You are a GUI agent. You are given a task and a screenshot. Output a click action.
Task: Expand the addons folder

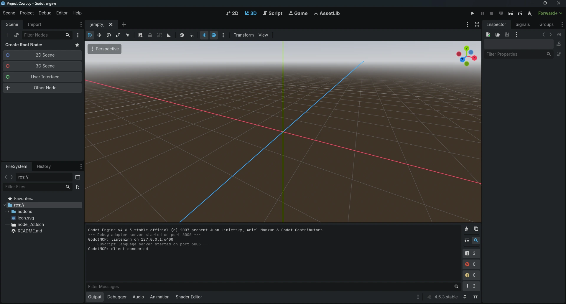coord(8,212)
